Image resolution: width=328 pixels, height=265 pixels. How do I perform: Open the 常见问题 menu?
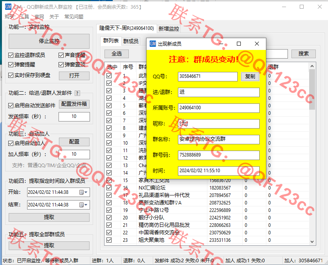(x=74, y=17)
